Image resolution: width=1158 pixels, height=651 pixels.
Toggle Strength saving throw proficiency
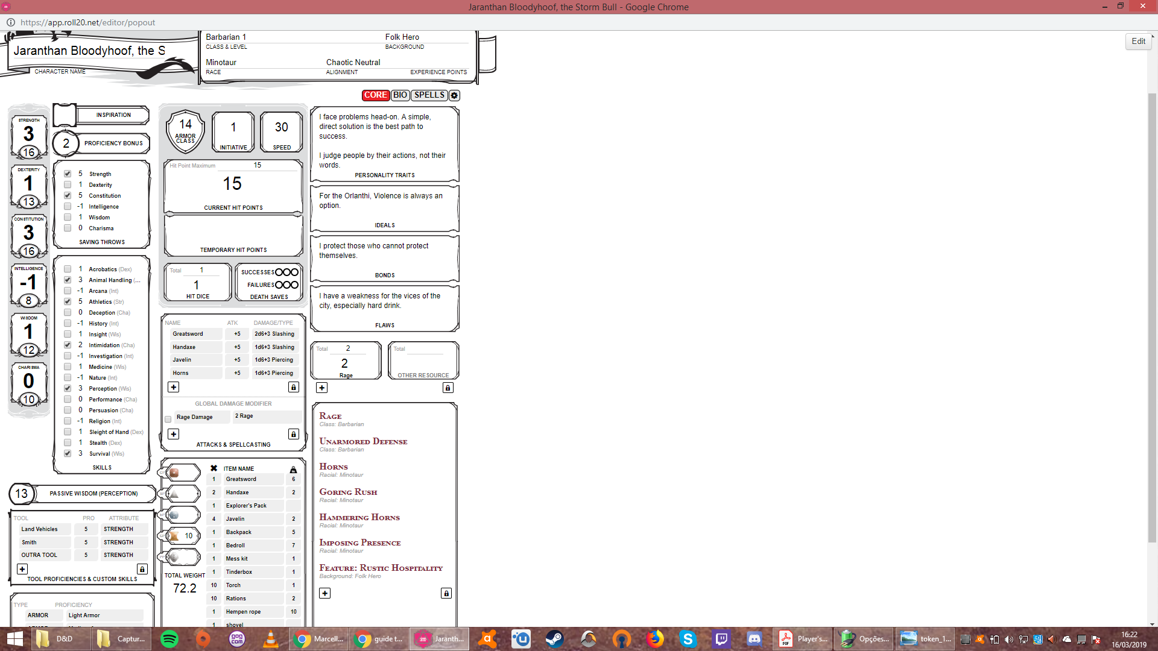point(68,174)
